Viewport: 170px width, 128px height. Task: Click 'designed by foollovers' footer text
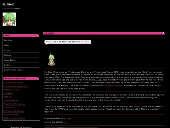pos(21,127)
